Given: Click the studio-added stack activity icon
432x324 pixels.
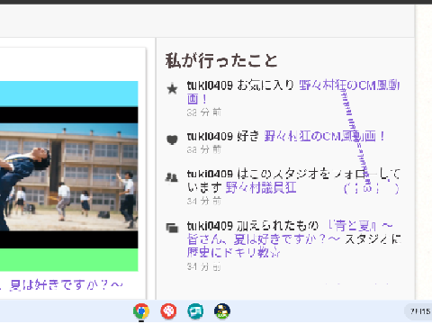Looking at the screenshot, I should pyautogui.click(x=172, y=228).
